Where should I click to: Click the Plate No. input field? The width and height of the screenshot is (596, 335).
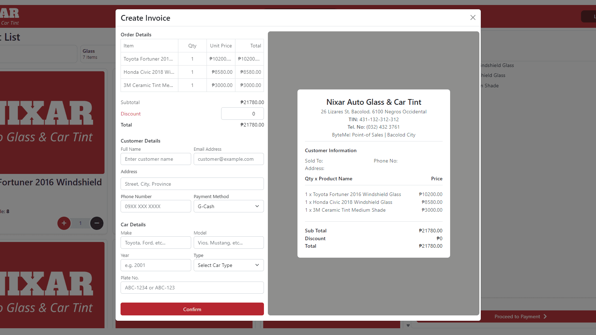point(192,288)
